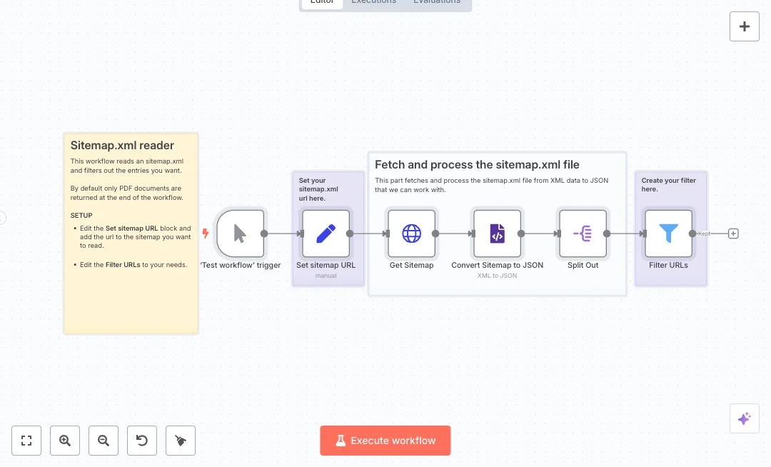Expand the collapsed left sidebar handle
Screen dimensions: 771x467
tap(2, 218)
